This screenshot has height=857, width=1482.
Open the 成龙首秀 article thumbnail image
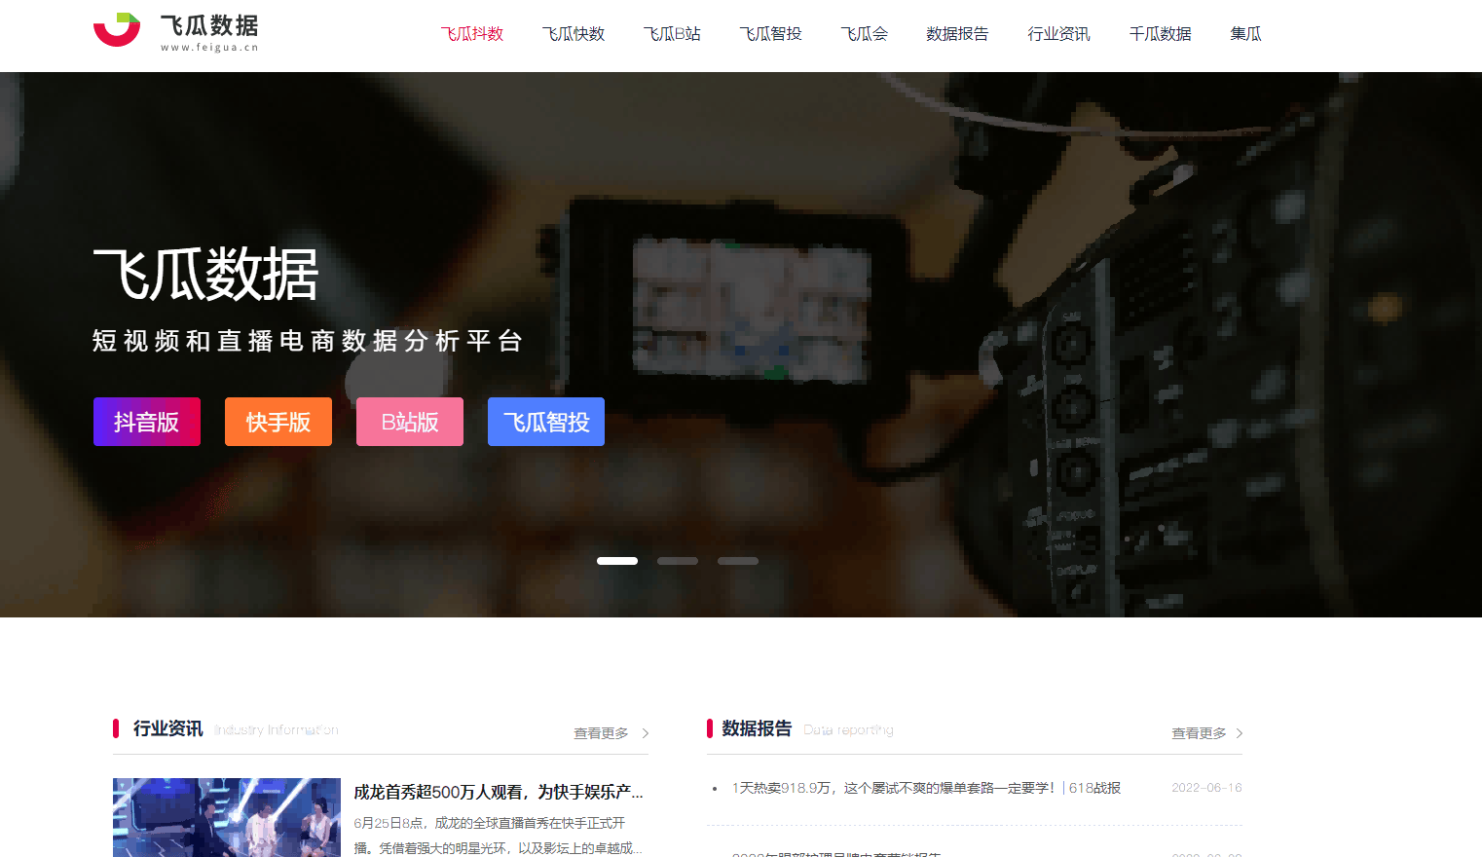[227, 817]
